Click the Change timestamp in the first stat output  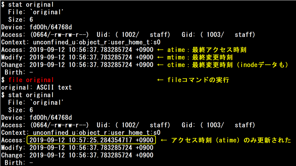[x=91, y=65]
